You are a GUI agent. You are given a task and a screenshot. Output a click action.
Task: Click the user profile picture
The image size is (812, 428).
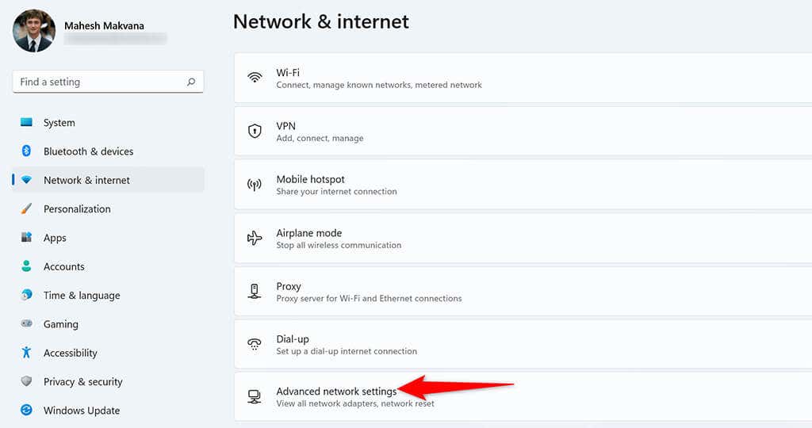coord(34,31)
